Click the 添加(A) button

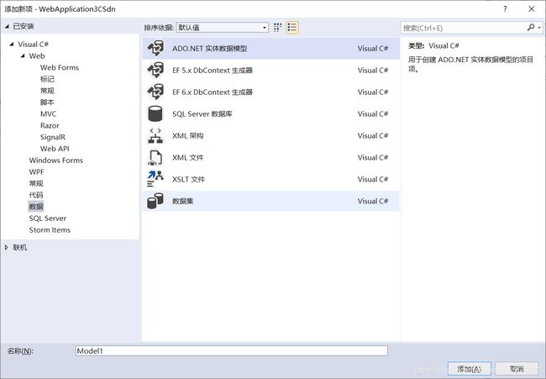click(x=469, y=369)
